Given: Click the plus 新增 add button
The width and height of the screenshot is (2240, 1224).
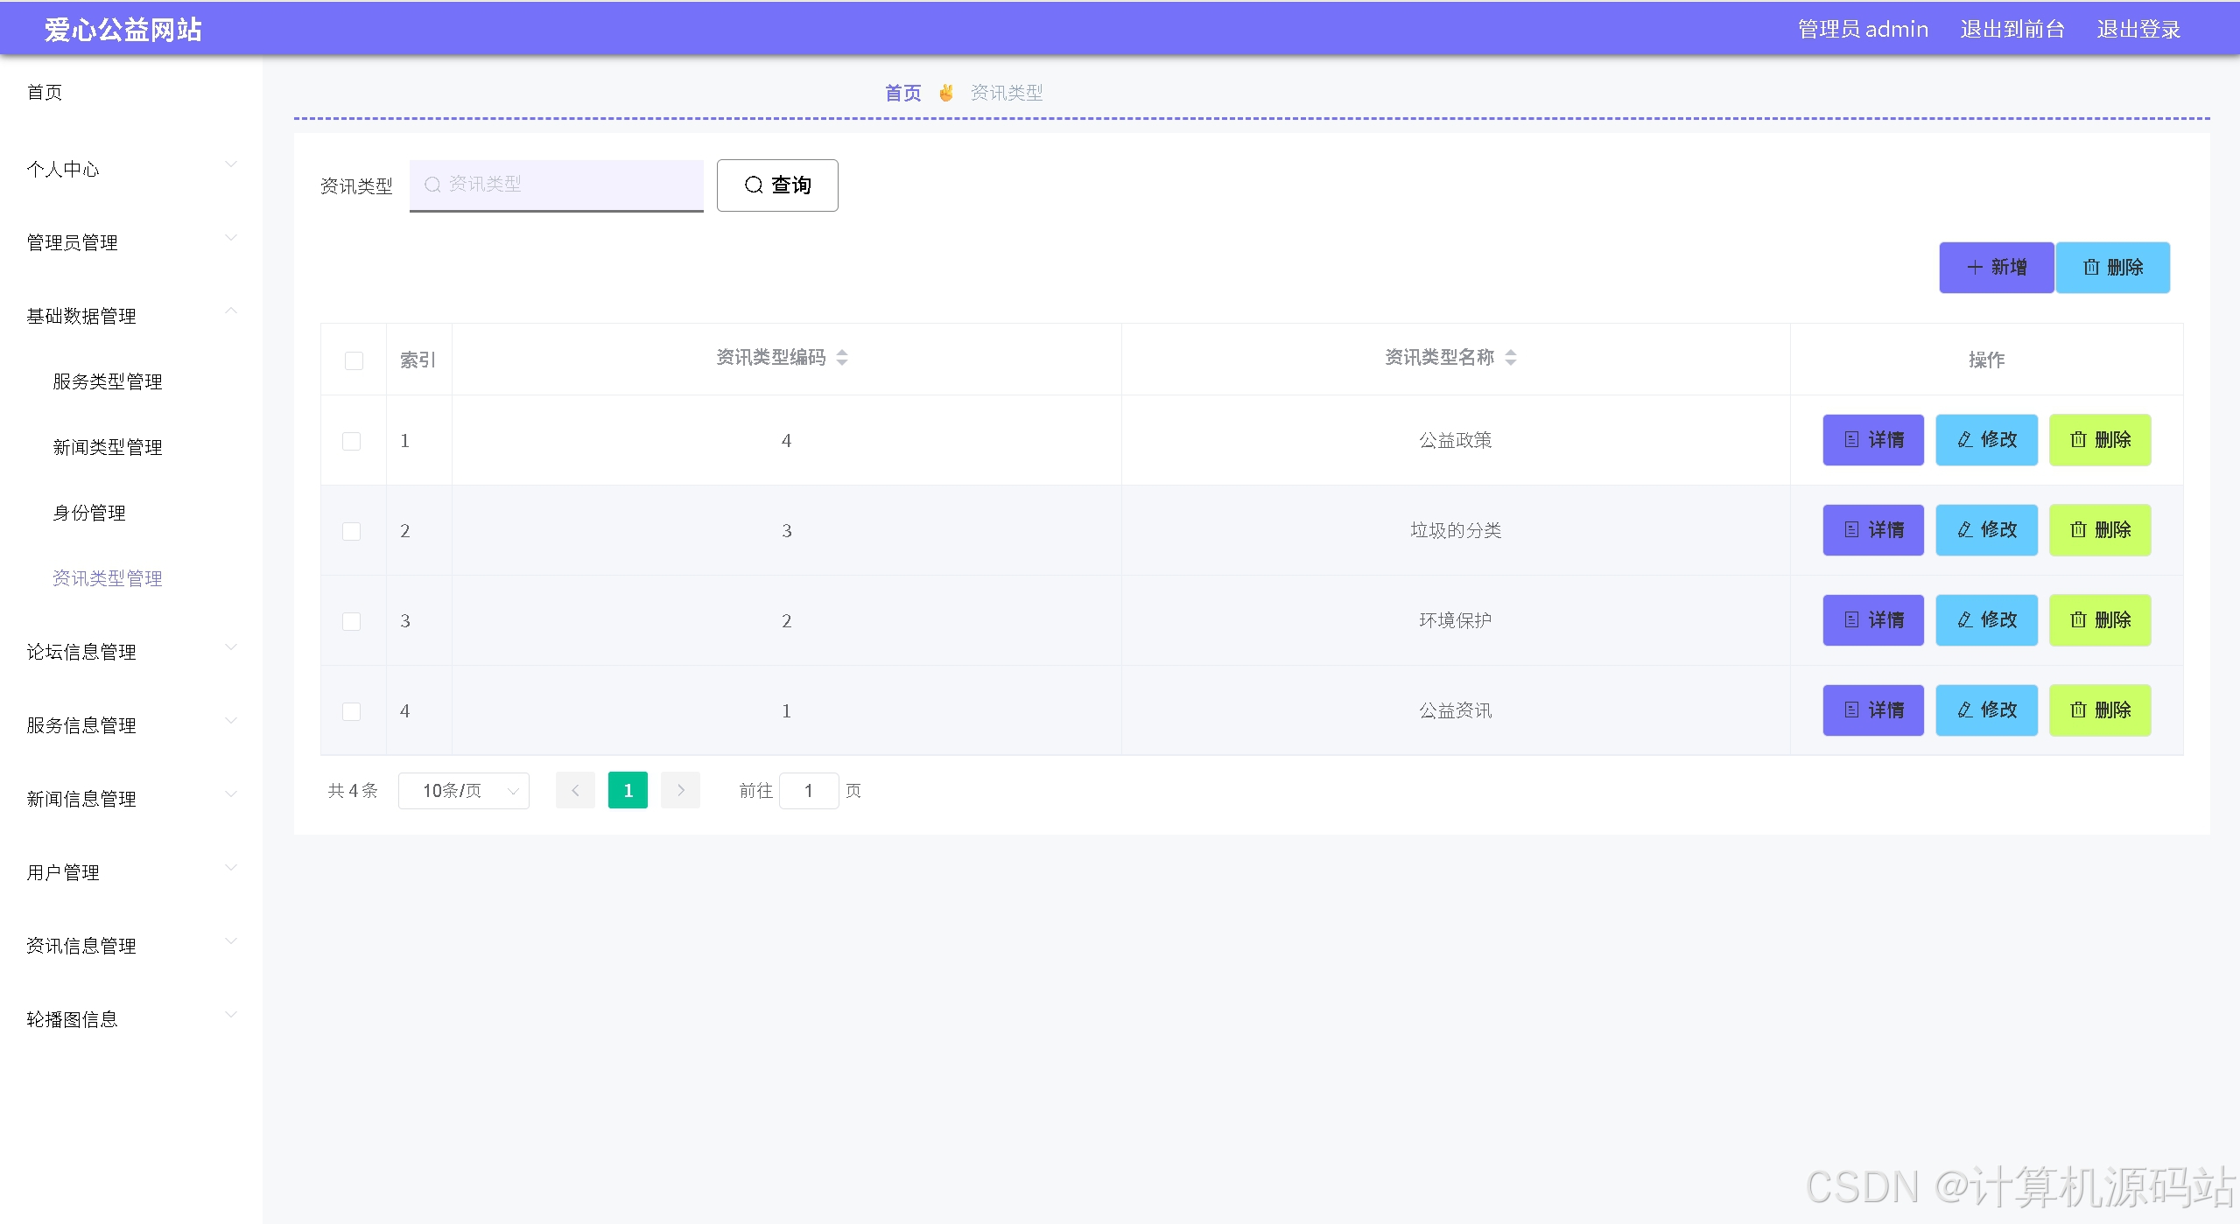Looking at the screenshot, I should (1996, 267).
